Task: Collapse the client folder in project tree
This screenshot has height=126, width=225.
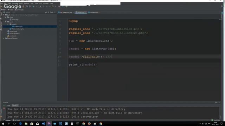Action: click(6, 17)
